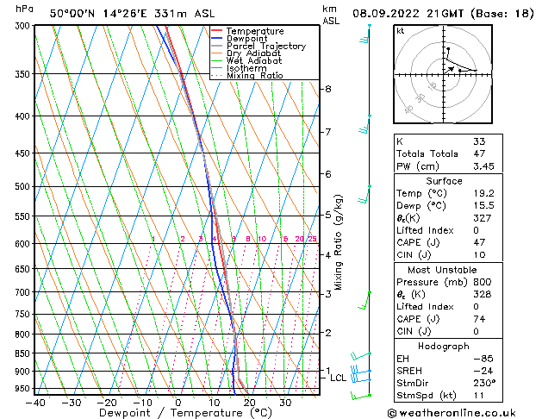
Task: Select the Parcel Trajectory legend label
Action: 266,46
